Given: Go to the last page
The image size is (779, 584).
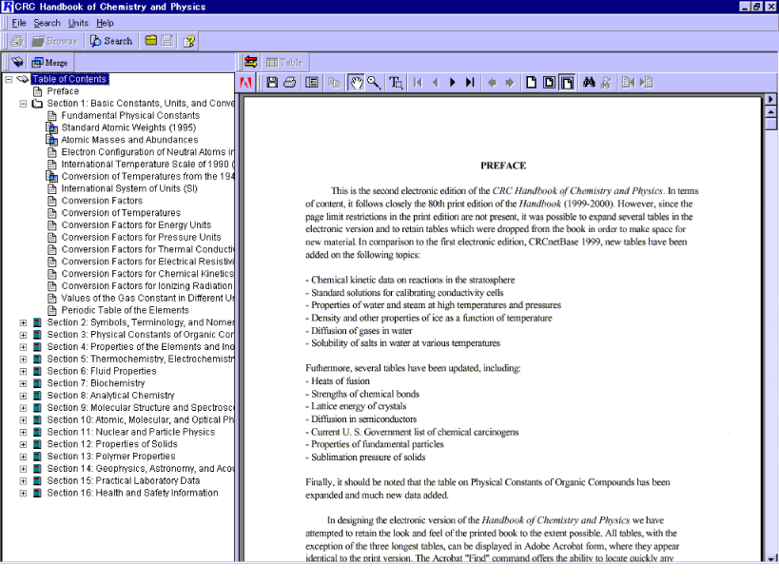Looking at the screenshot, I should coord(470,83).
